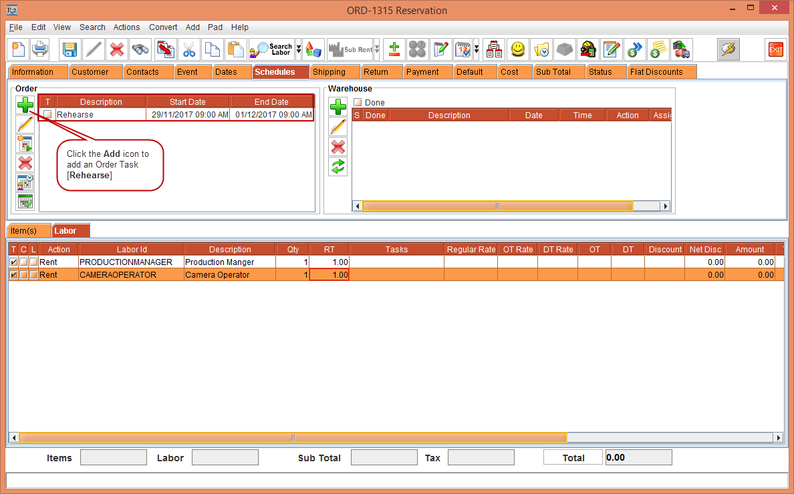794x494 pixels.
Task: Open the Sub Rent tool
Action: pos(351,49)
